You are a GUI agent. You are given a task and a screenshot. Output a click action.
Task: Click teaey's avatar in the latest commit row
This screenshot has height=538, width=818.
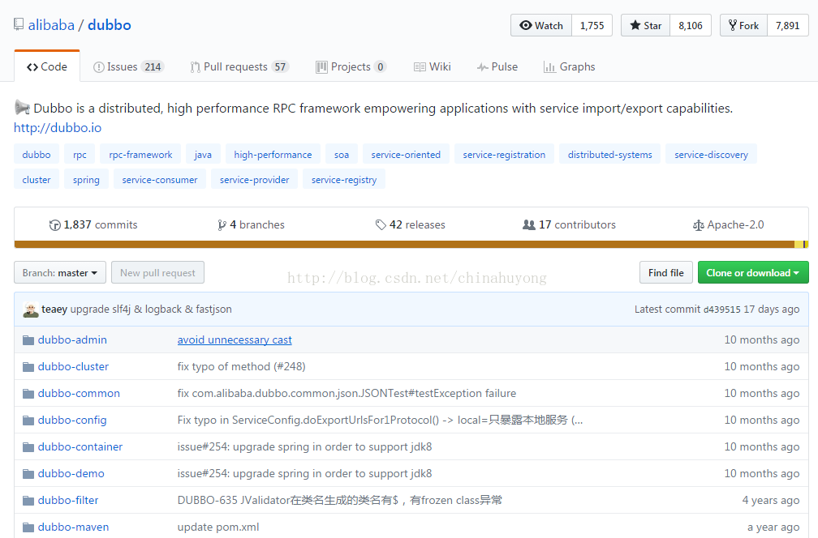click(31, 310)
